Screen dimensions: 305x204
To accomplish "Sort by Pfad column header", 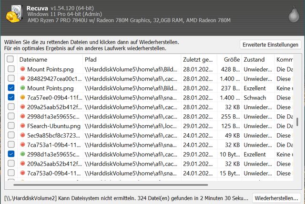I will (x=131, y=60).
